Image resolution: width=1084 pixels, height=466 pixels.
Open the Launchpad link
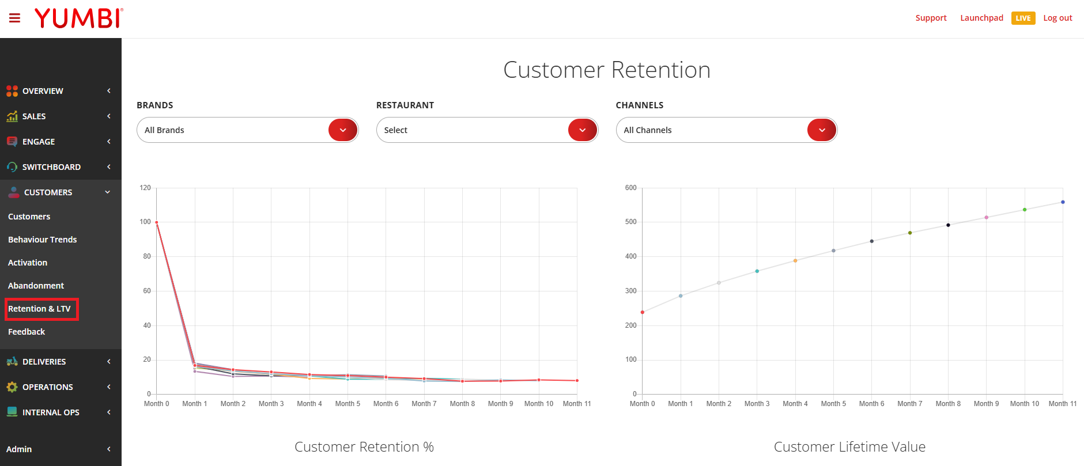(x=982, y=18)
